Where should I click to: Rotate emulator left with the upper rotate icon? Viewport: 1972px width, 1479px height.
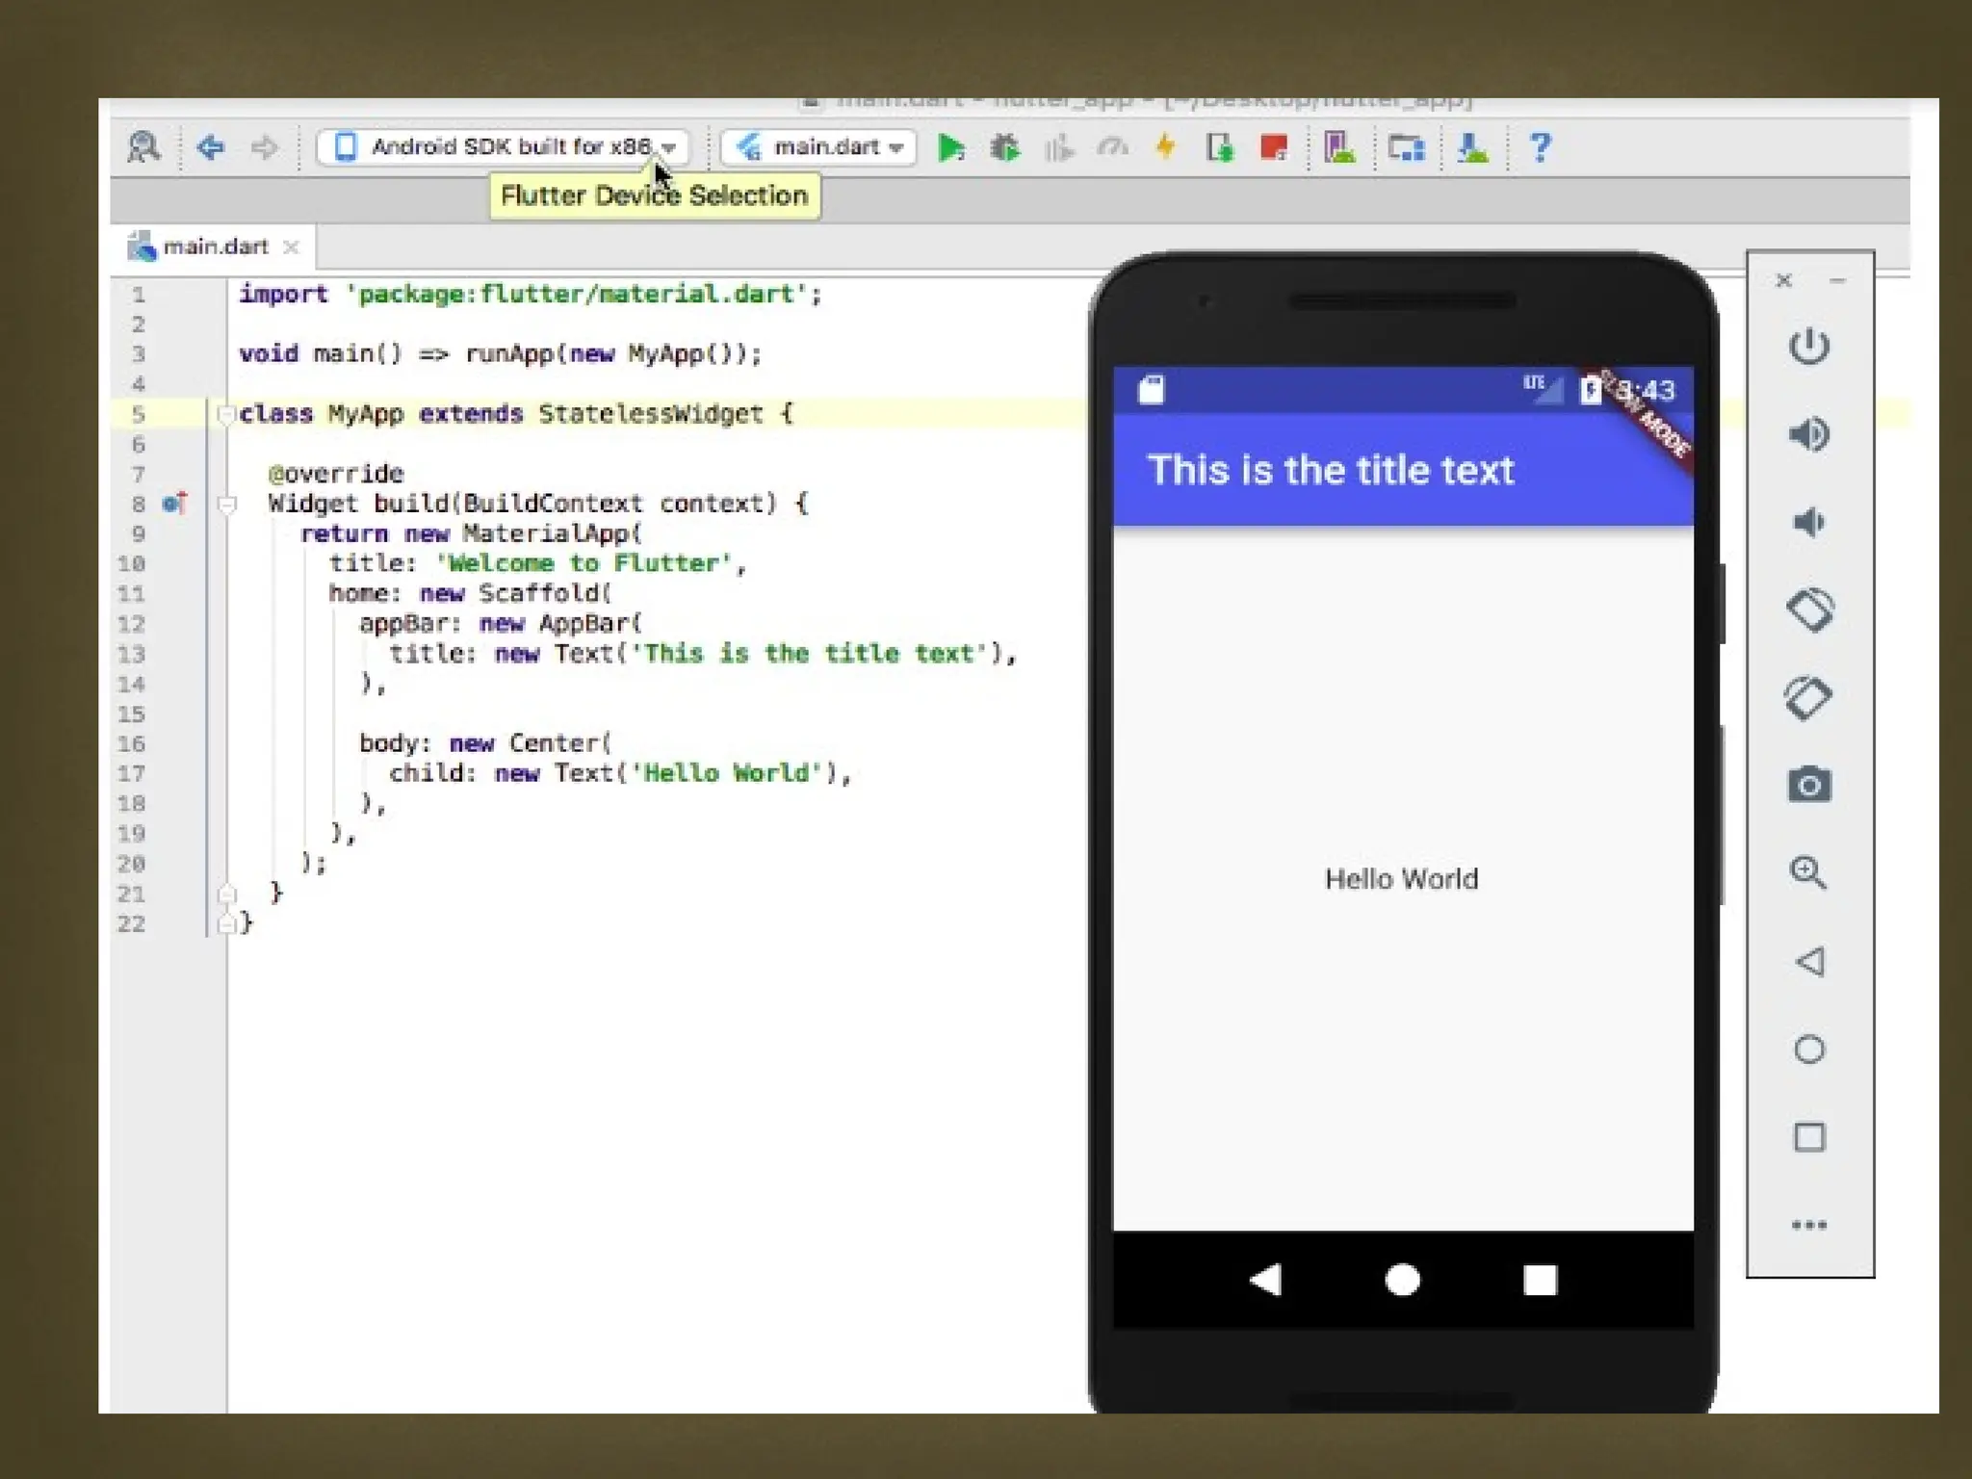[1808, 610]
